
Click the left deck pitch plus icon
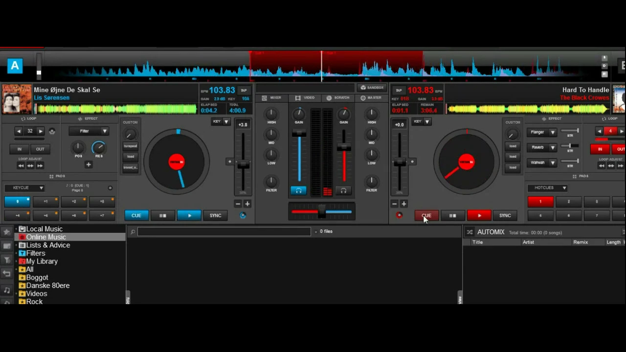[x=247, y=204]
